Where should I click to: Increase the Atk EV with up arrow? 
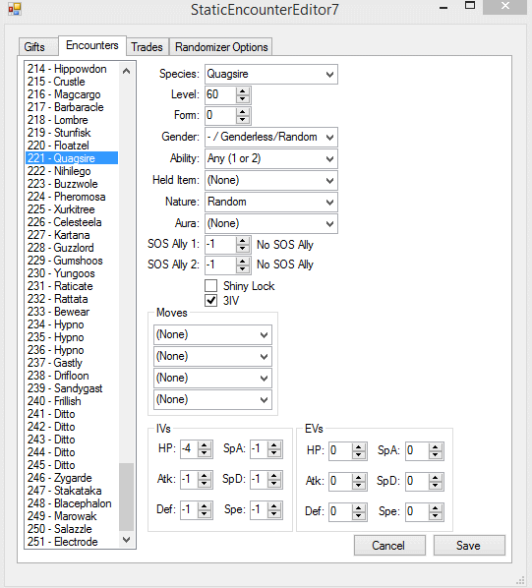(359, 477)
